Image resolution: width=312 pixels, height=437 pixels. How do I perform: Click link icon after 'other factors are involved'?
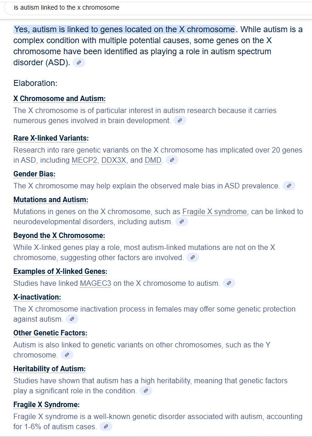193,257
